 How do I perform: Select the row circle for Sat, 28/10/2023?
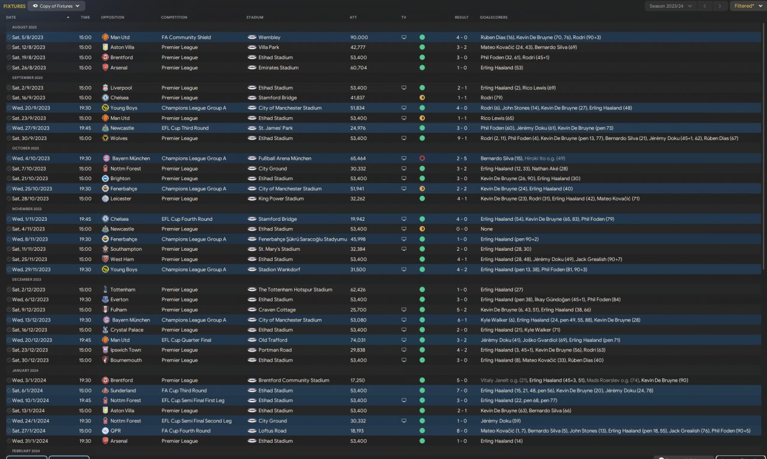pyautogui.click(x=9, y=199)
